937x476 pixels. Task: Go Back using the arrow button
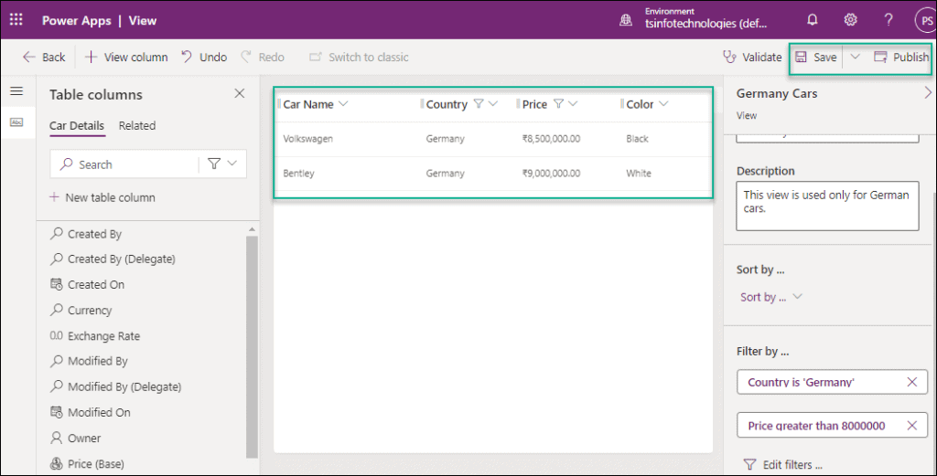[x=44, y=58]
